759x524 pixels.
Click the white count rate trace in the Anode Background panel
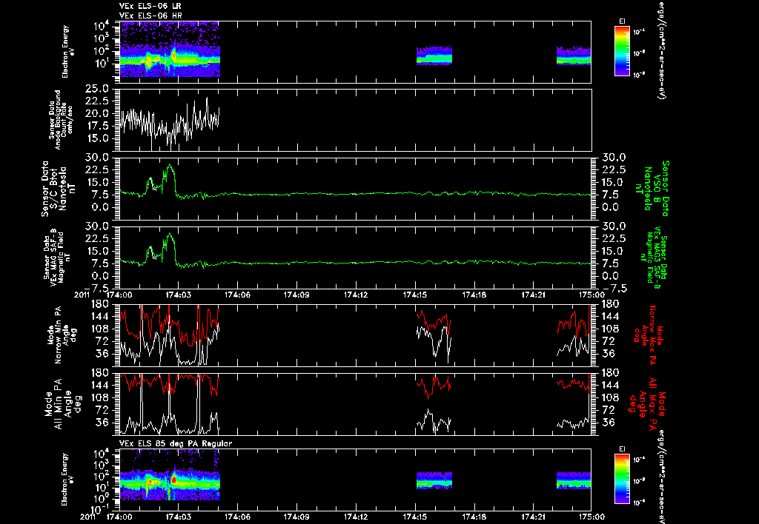click(x=170, y=124)
